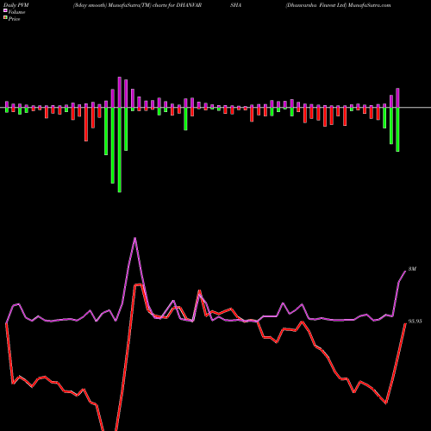Click the Volume legend color swatch
The height and width of the screenshot is (431, 431).
pyautogui.click(x=5, y=10)
